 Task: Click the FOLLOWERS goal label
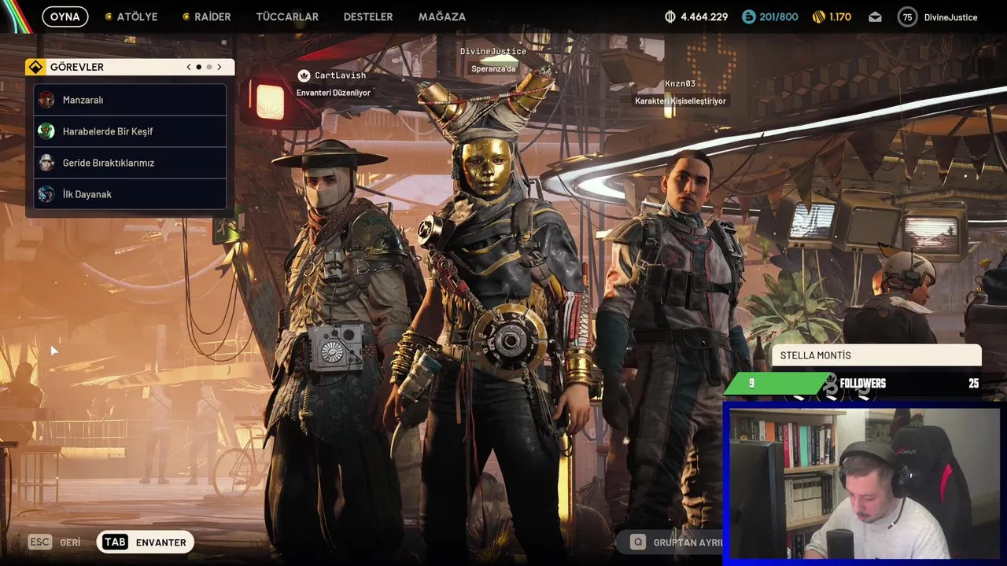click(x=862, y=384)
